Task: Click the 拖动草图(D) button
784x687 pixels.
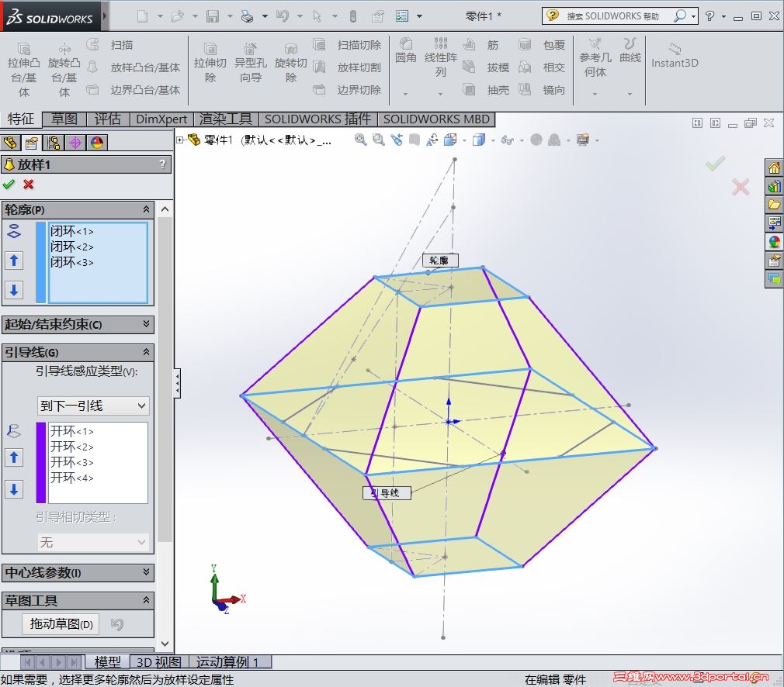Action: [x=61, y=624]
